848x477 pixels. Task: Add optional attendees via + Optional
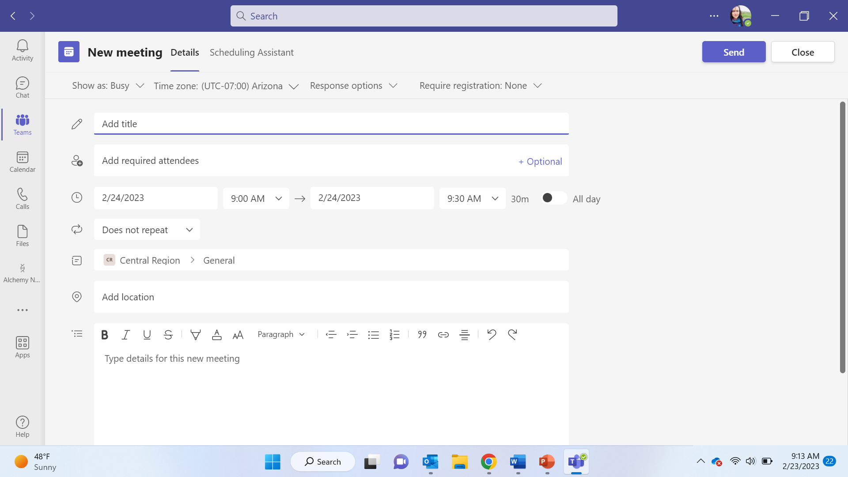(540, 161)
